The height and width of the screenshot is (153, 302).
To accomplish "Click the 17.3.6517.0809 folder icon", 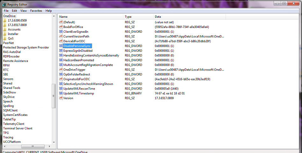I will pos(5,25).
